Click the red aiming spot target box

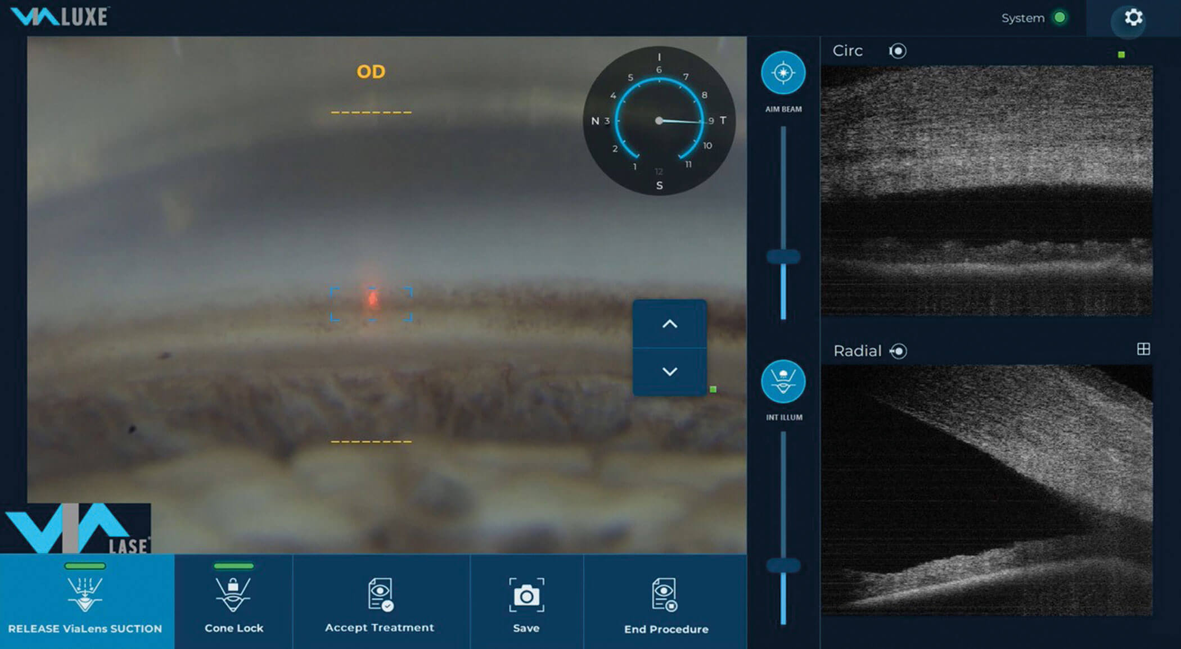[371, 303]
